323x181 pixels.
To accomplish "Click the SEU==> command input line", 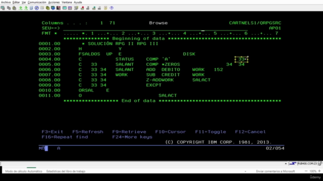I will tap(155, 28).
